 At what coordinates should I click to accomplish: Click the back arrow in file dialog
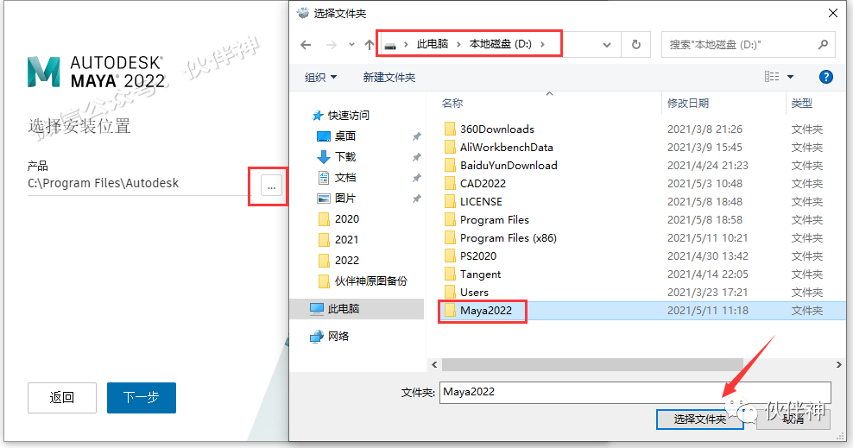click(x=306, y=45)
